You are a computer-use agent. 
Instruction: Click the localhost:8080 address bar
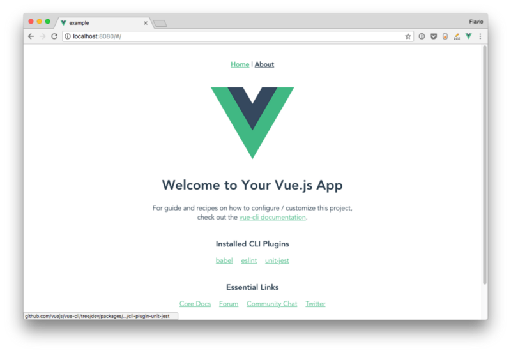238,36
